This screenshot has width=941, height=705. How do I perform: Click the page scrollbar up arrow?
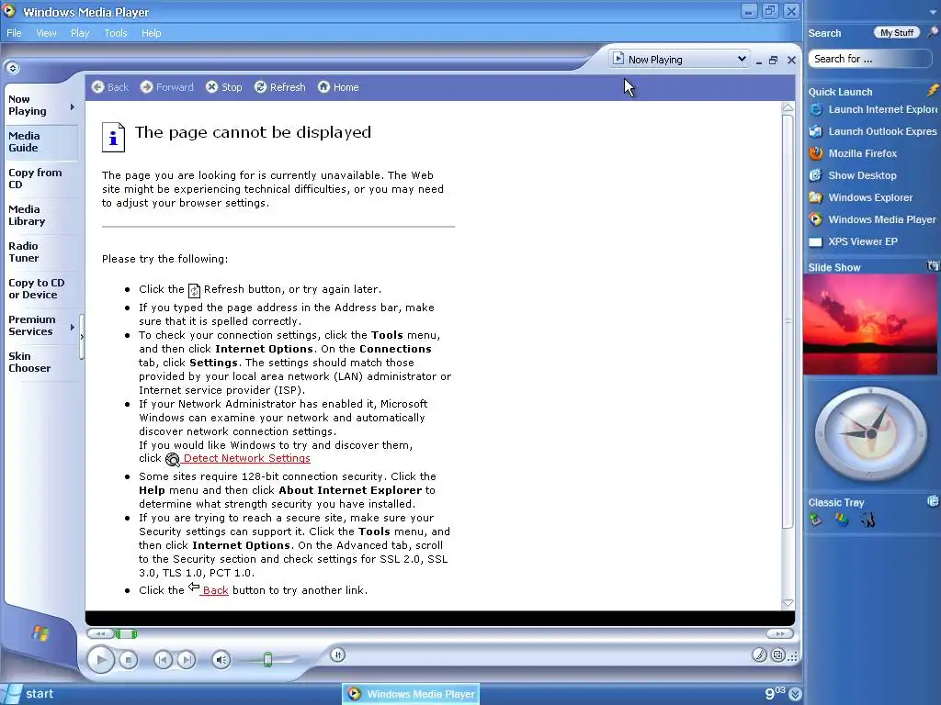[x=788, y=107]
